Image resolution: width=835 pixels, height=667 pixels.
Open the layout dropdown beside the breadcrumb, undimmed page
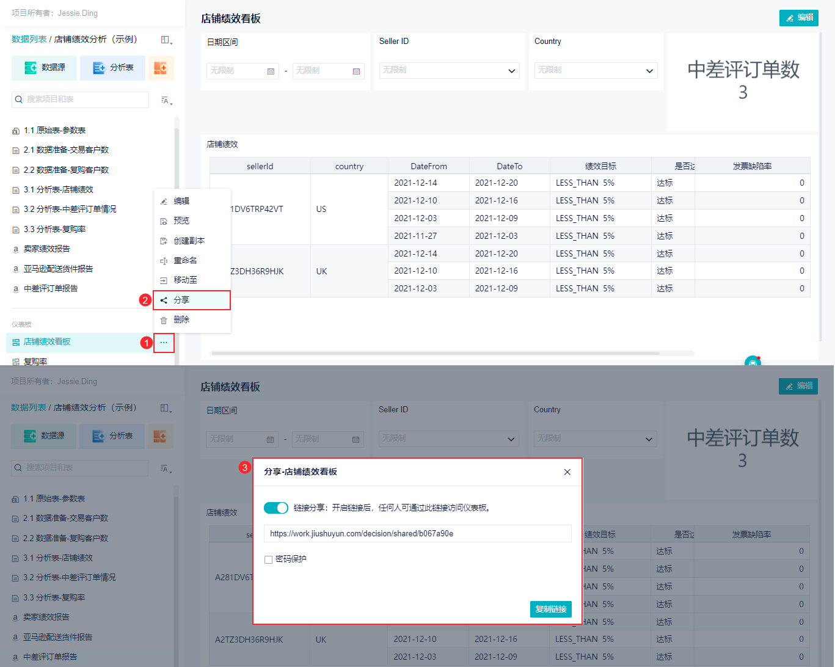166,40
